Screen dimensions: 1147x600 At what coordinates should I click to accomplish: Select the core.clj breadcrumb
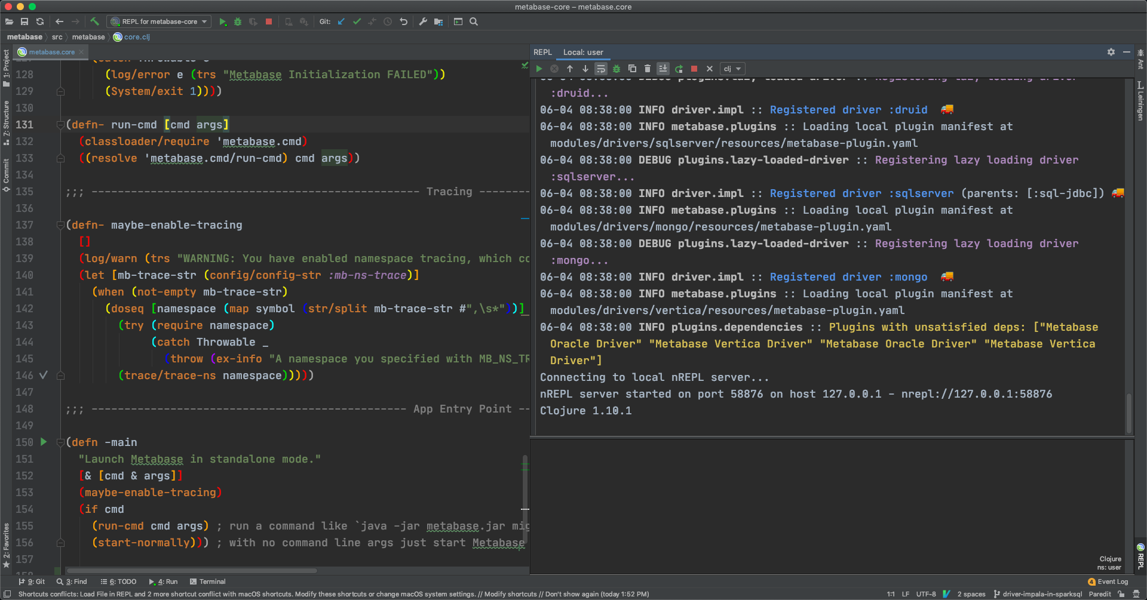pyautogui.click(x=132, y=37)
